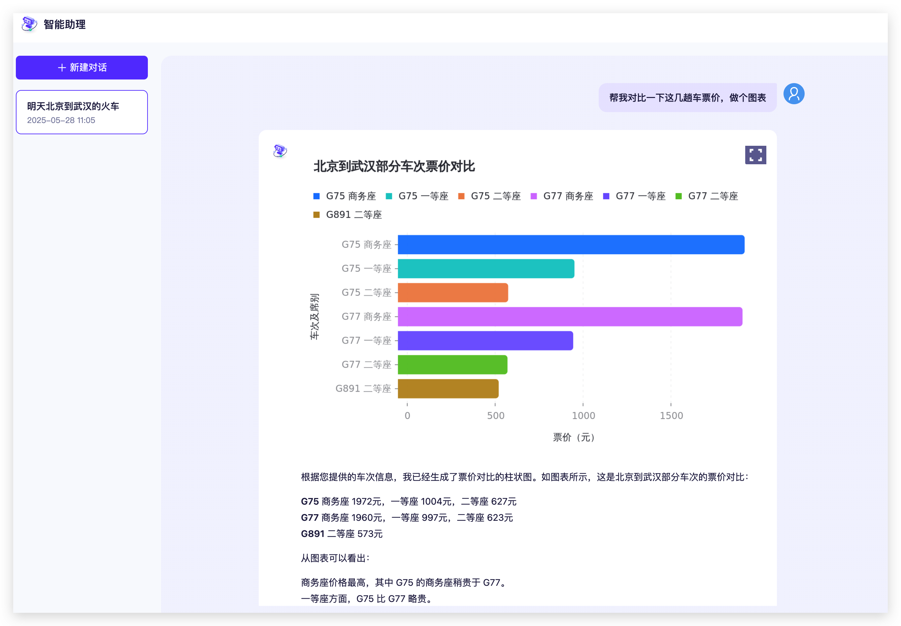Start a new chat with 新建对话

[82, 68]
